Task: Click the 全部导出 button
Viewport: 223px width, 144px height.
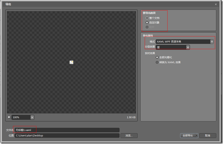Action: point(188,136)
